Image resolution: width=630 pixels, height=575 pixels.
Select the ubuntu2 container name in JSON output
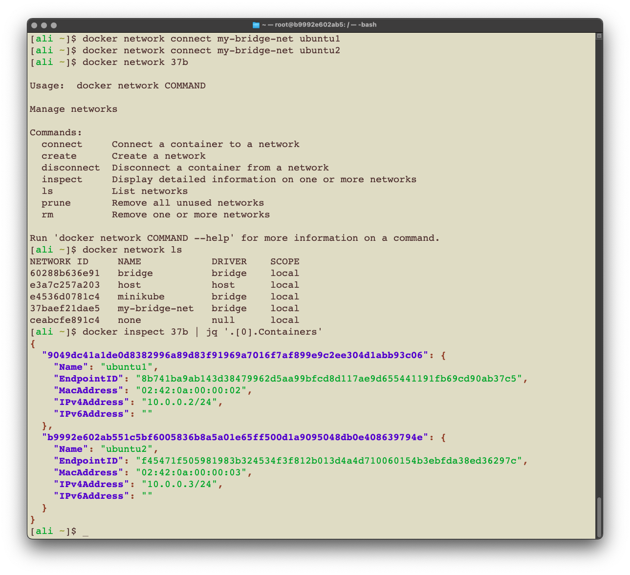click(x=127, y=449)
